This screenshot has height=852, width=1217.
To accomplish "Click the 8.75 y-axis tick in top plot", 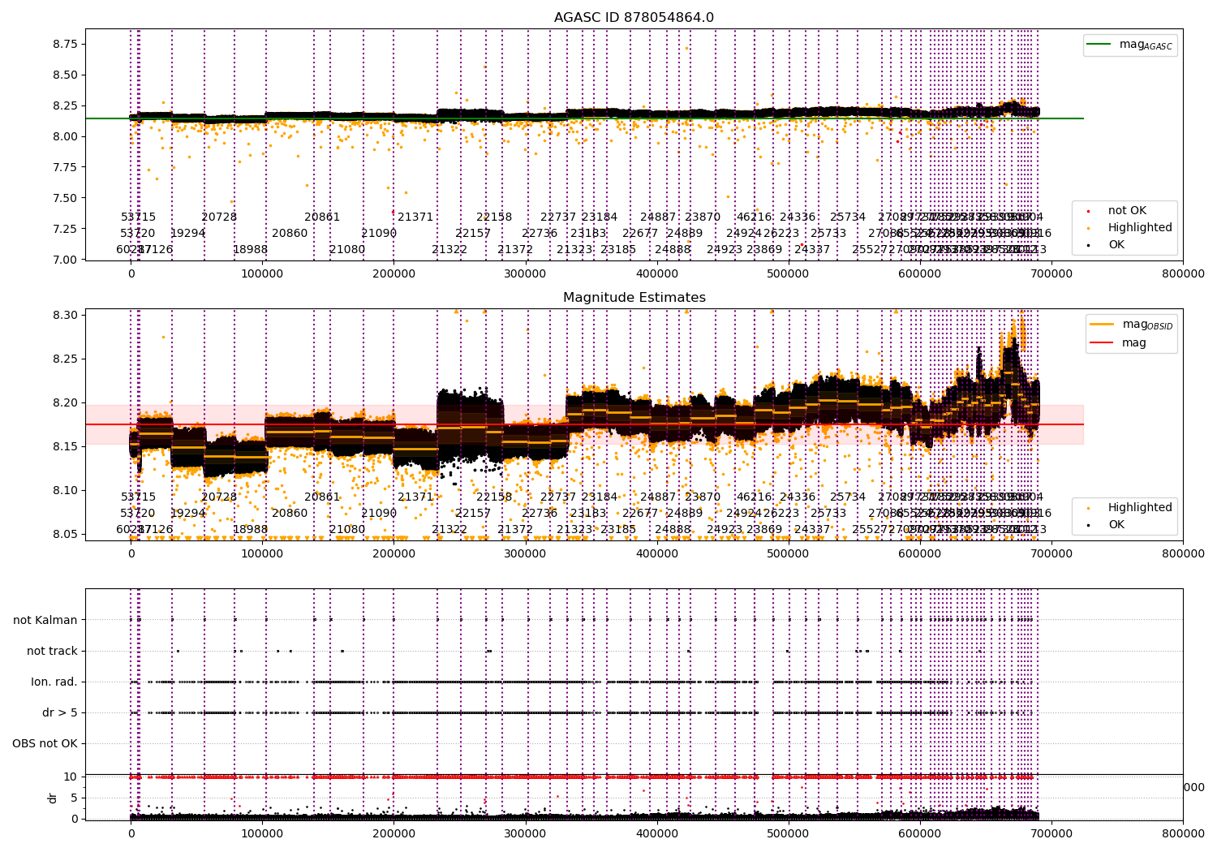I will tap(65, 44).
